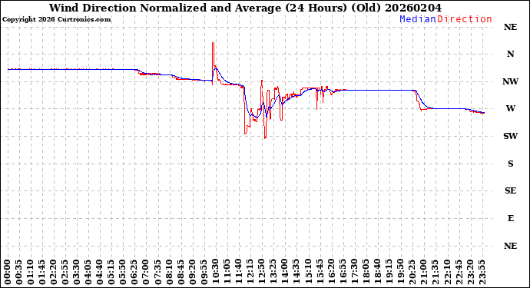This screenshot has height=288, width=530.
Task: Click the 15:45 time axis label
Action: tap(320, 272)
